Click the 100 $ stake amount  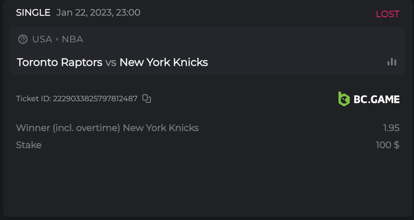387,145
